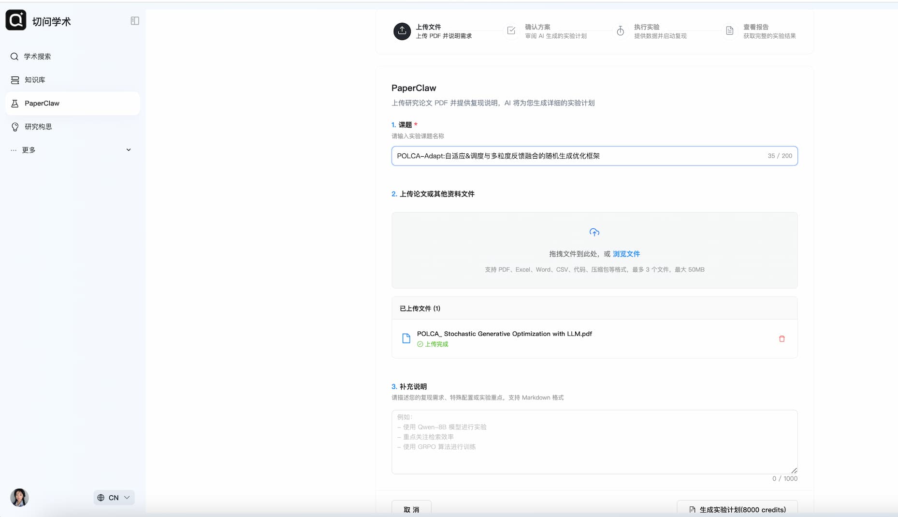898x517 pixels.
Task: Click the globe icon next to CN
Action: pyautogui.click(x=101, y=498)
